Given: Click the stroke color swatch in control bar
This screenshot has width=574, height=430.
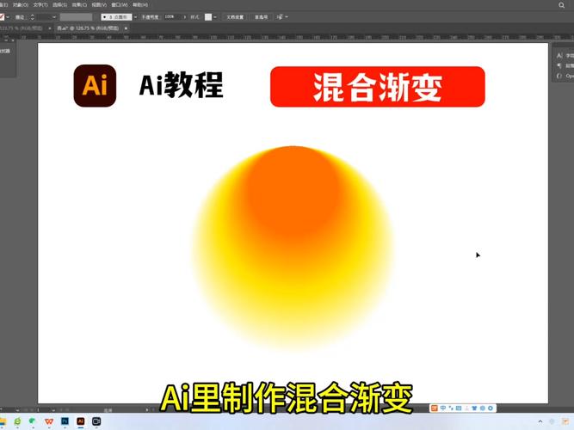Looking at the screenshot, I should (x=3, y=16).
